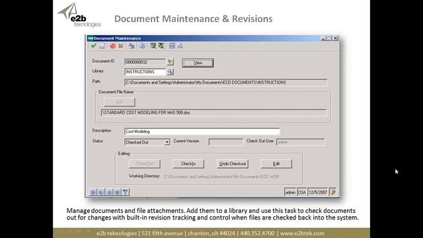
Task: Go to the previous record
Action: [x=101, y=192]
